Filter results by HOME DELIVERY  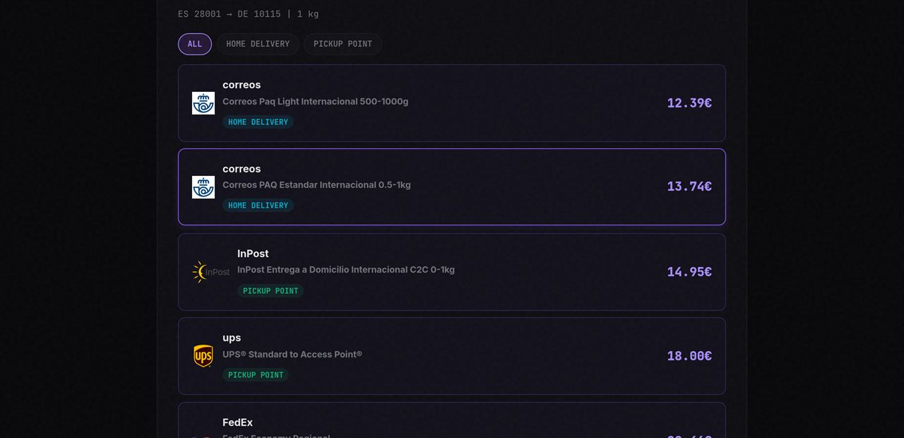pyautogui.click(x=258, y=44)
